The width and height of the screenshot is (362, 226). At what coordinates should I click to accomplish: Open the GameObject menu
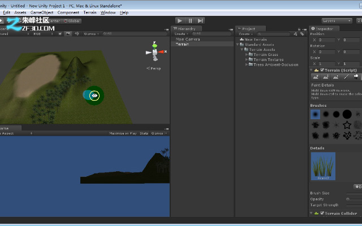[x=42, y=12]
